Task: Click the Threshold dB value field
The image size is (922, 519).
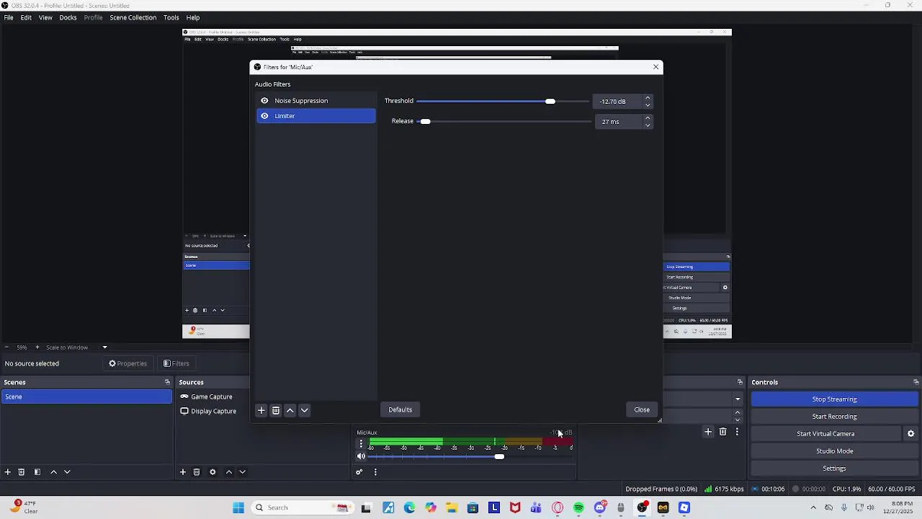Action: [617, 102]
